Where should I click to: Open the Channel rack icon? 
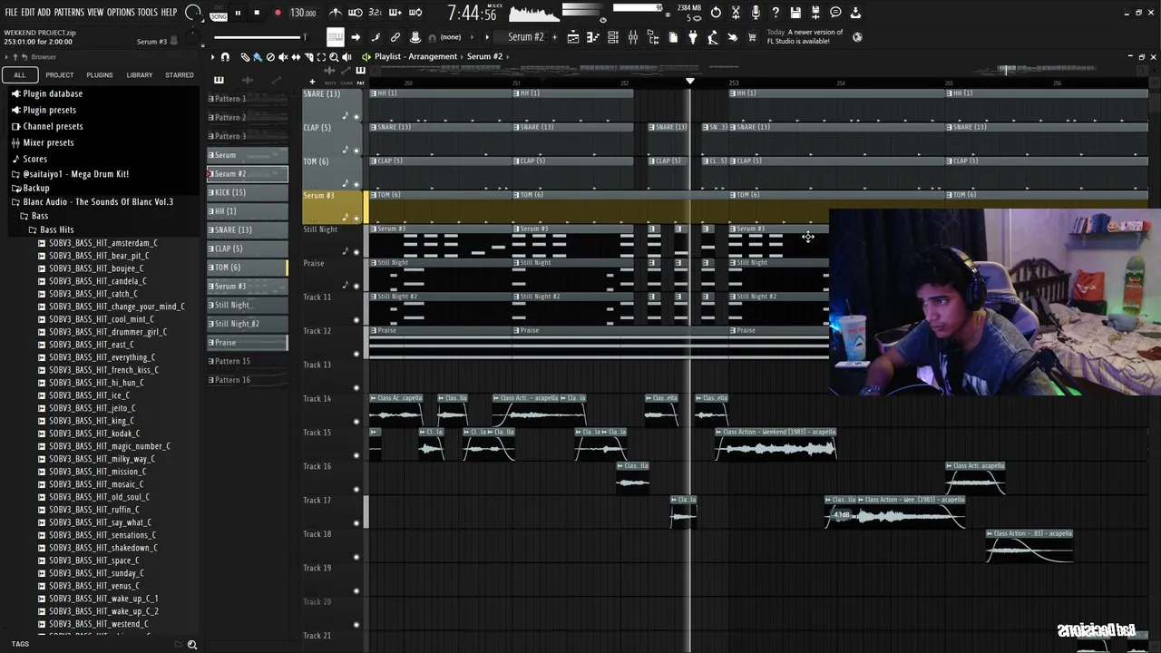point(613,37)
